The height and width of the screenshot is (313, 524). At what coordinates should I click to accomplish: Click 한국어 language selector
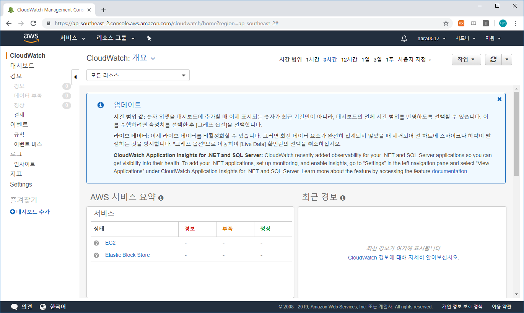coord(58,307)
